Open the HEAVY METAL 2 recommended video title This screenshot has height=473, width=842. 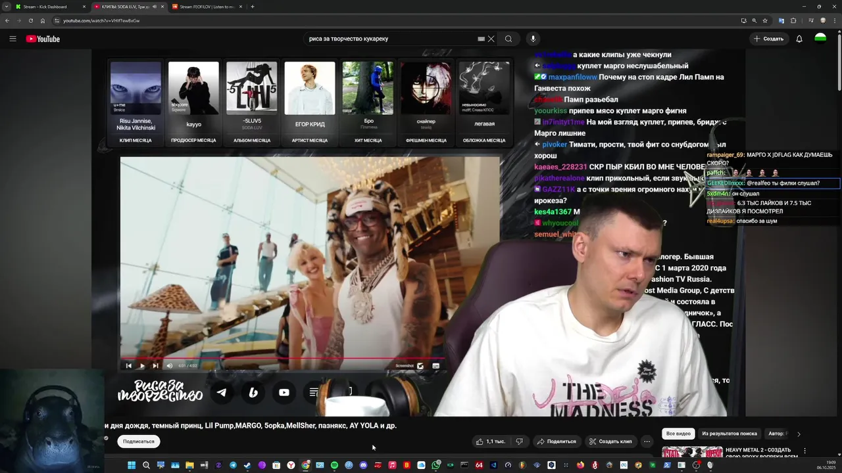pos(761,453)
